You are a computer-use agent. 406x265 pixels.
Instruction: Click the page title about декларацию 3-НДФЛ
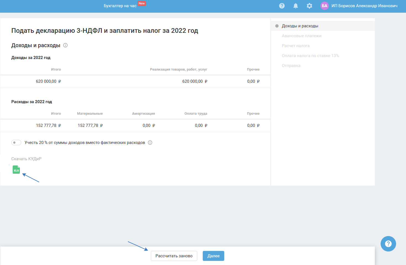(105, 31)
